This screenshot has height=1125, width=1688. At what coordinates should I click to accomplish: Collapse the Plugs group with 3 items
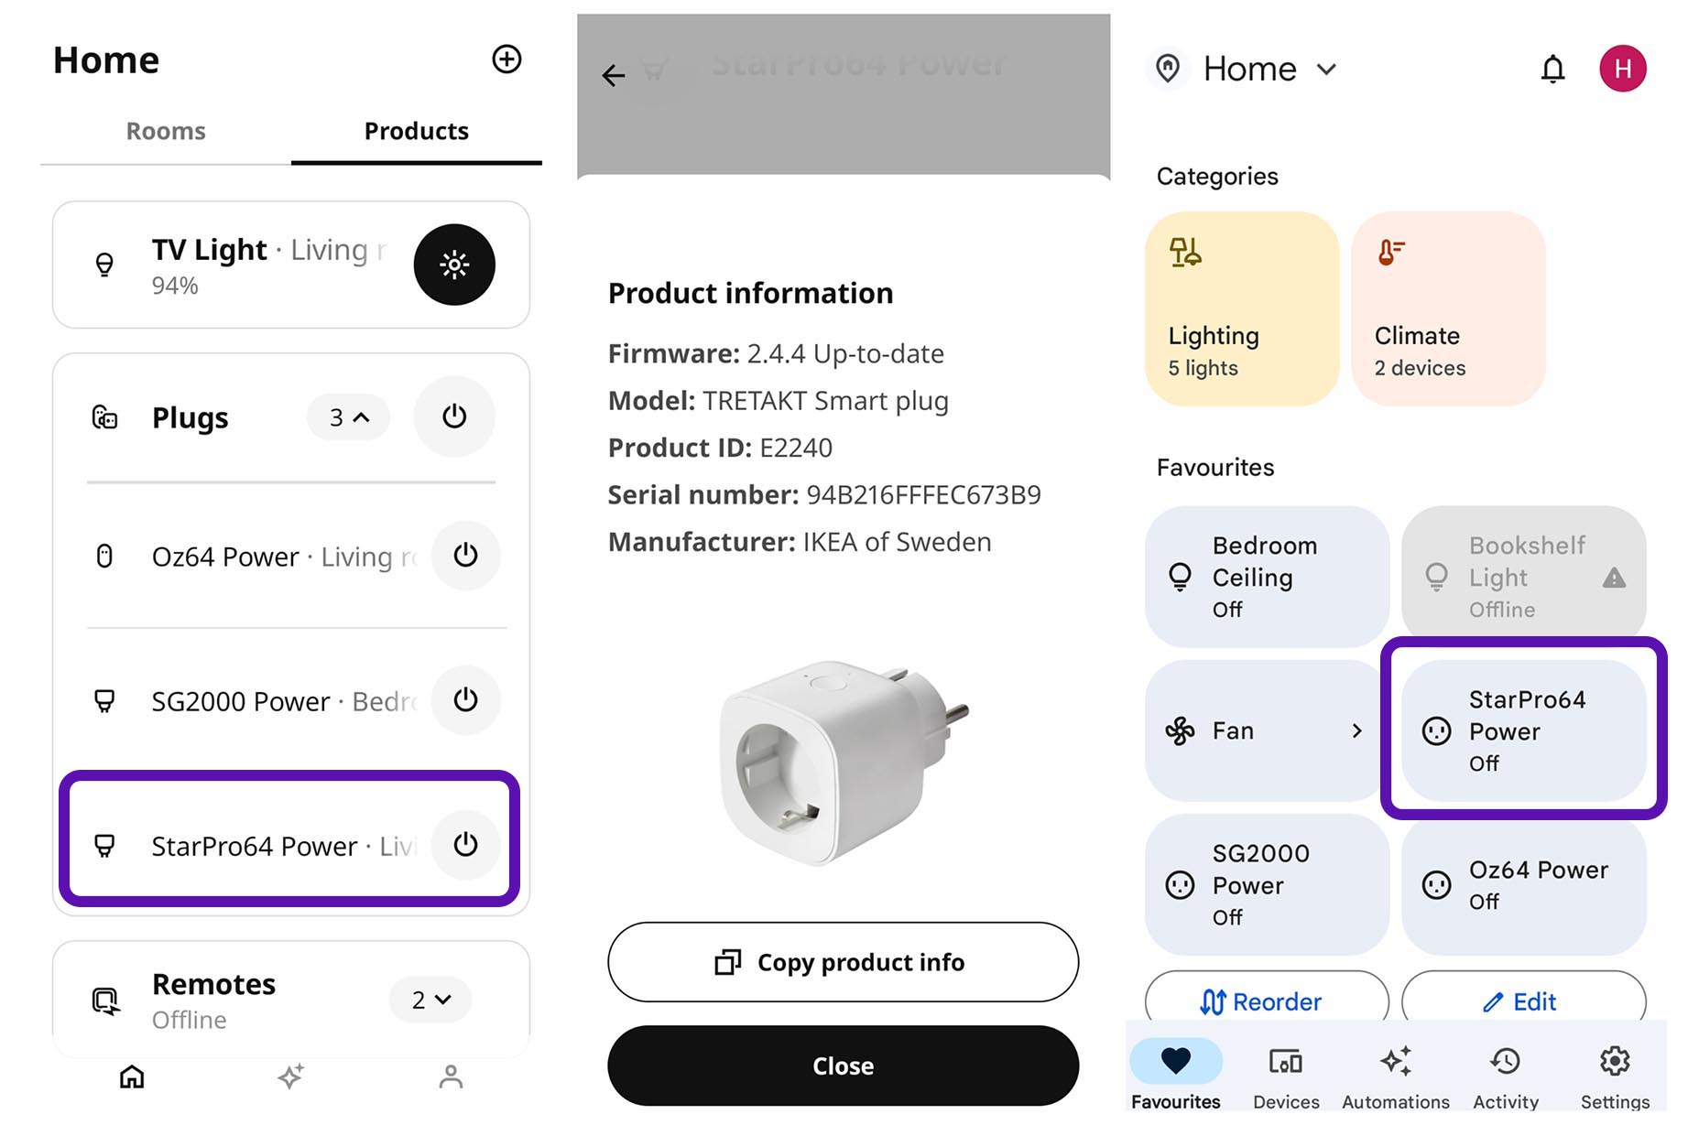point(348,417)
